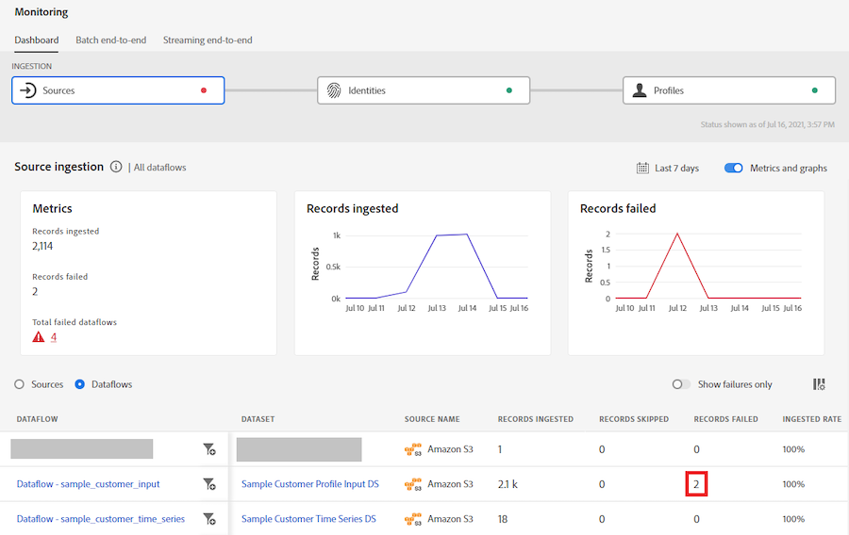
Task: Click Amazon S3 icon in Sample Customer Profile row
Action: point(413,484)
